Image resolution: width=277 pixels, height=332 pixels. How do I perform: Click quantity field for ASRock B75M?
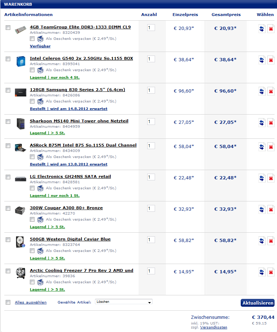click(151, 146)
